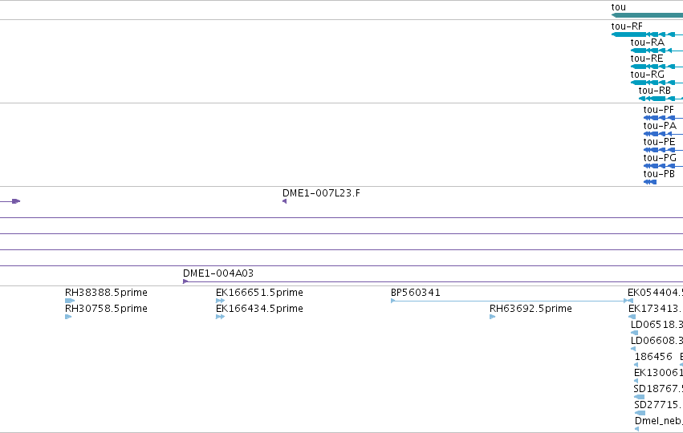Select the tou-RG transcript label
Image resolution: width=683 pixels, height=433 pixels.
(x=647, y=75)
